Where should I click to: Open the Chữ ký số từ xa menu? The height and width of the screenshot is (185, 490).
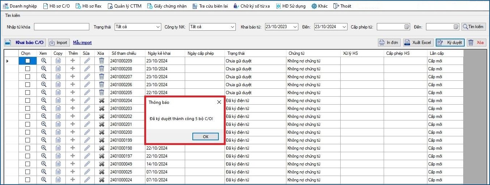click(x=252, y=6)
